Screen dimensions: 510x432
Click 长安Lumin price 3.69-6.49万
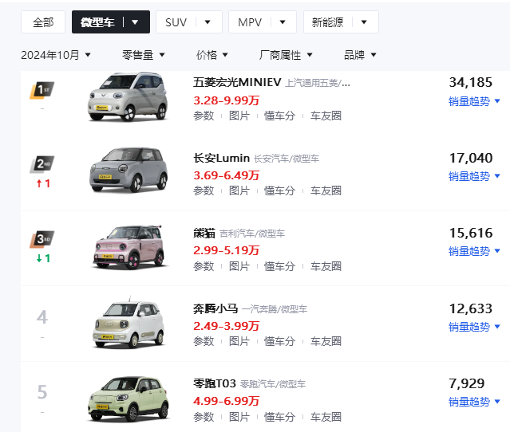click(227, 175)
